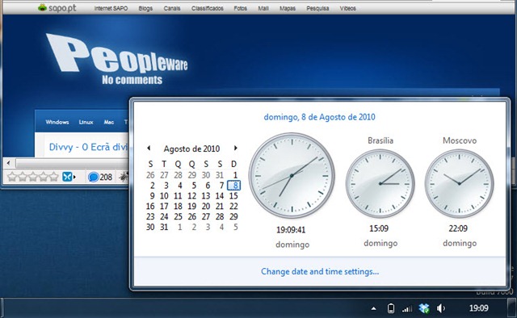Image resolution: width=517 pixels, height=318 pixels.
Task: Open Blogs in the SAPO bar
Action: pyautogui.click(x=145, y=9)
